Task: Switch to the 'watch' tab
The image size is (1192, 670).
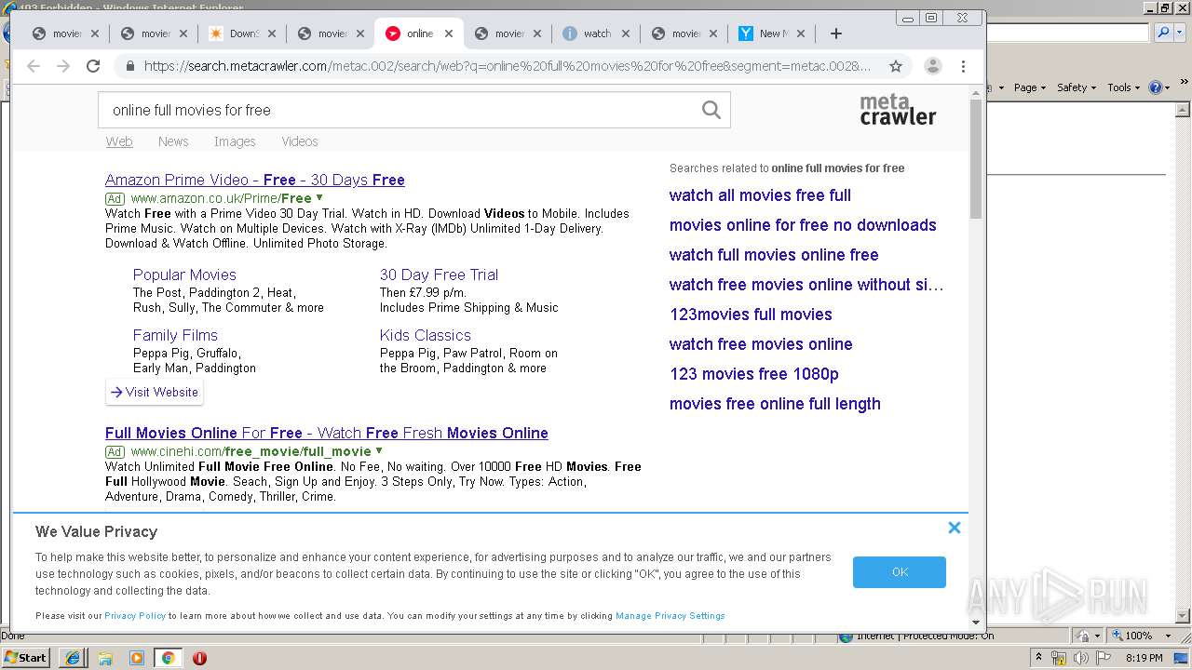Action: tap(596, 33)
